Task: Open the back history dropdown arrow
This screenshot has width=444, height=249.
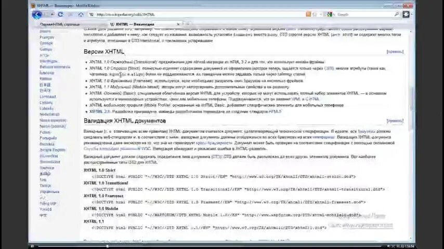Action: pyautogui.click(x=52, y=15)
